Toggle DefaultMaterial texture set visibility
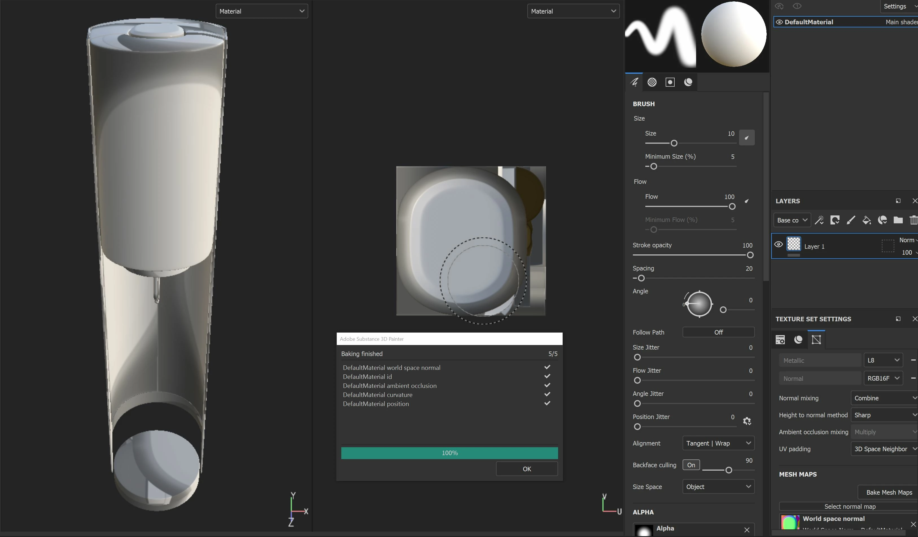The image size is (918, 537). point(779,22)
